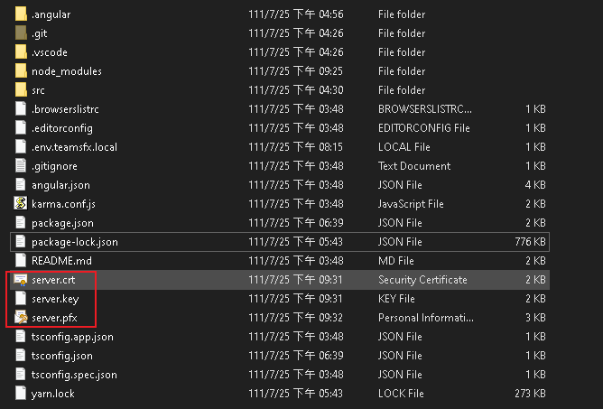
Task: Click the .vscode folder icon
Action: [21, 52]
